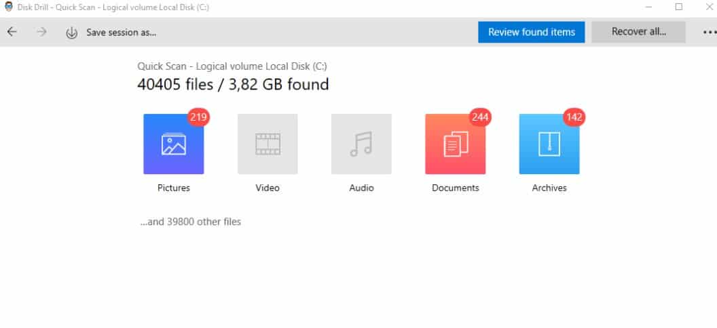Click the Recover all... button
Image resolution: width=717 pixels, height=328 pixels.
point(638,32)
